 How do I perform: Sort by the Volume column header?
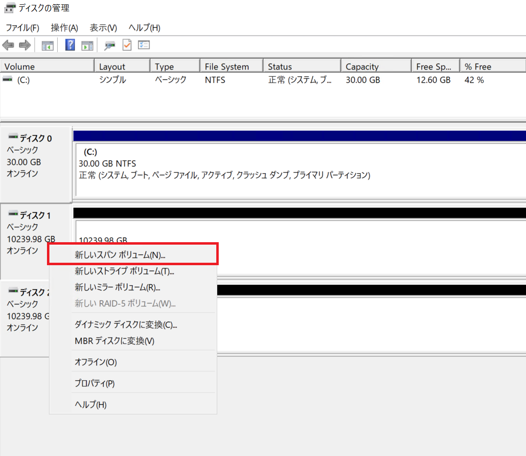(47, 66)
